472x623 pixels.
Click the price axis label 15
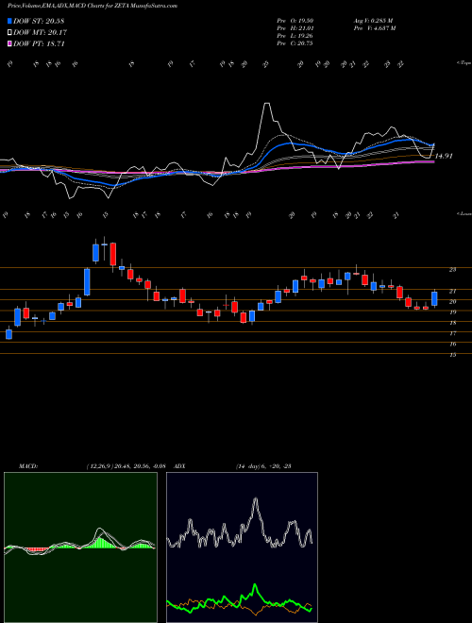452,355
